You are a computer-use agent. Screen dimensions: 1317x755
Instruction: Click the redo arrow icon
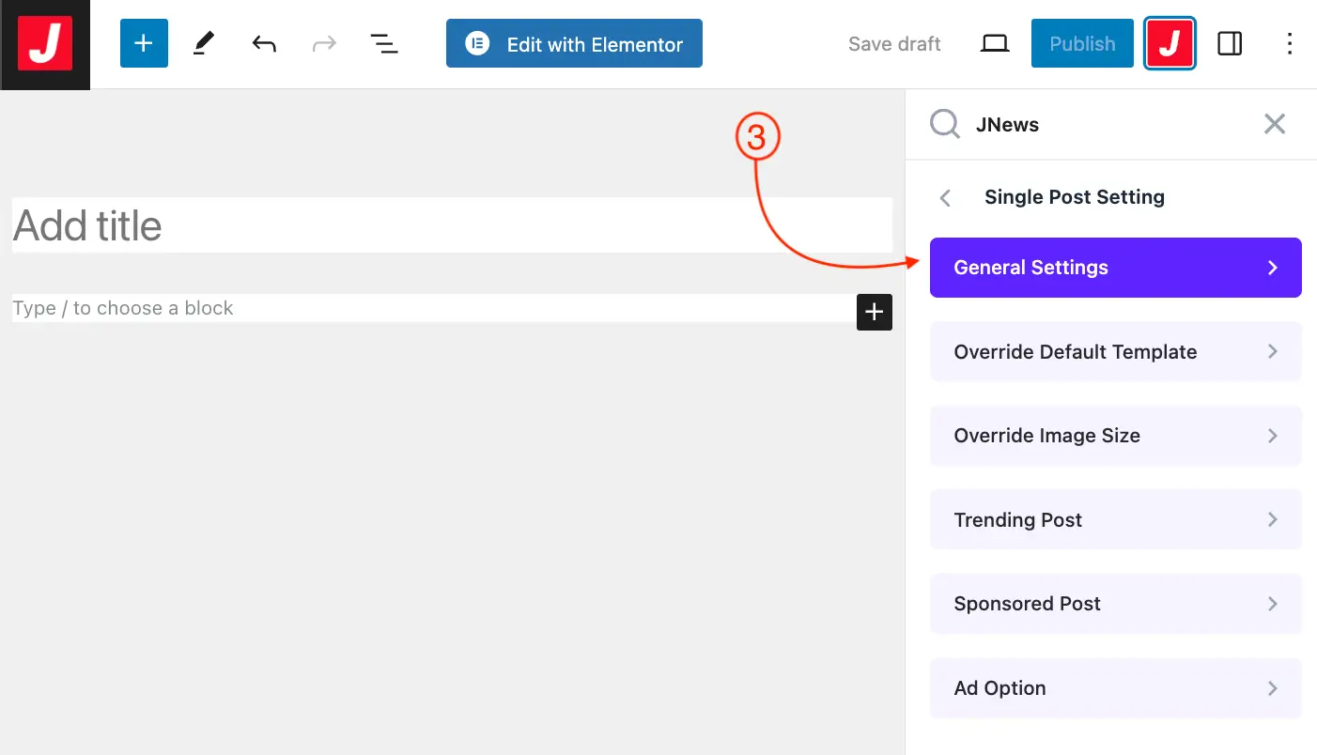tap(324, 44)
